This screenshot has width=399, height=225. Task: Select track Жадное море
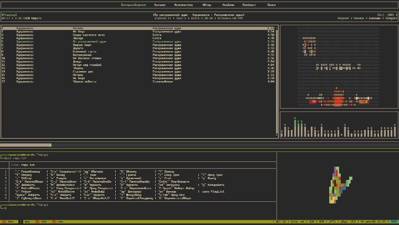(139, 45)
